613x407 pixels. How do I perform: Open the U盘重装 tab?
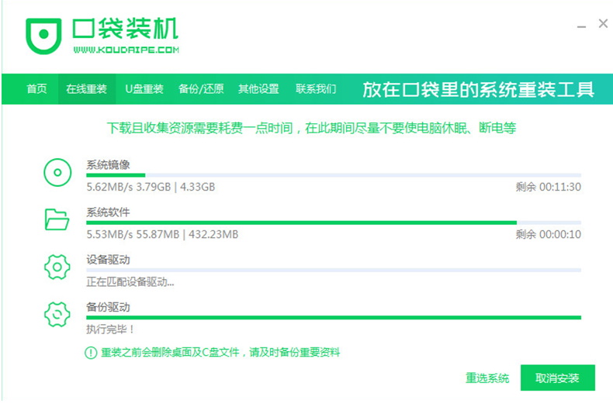[144, 89]
